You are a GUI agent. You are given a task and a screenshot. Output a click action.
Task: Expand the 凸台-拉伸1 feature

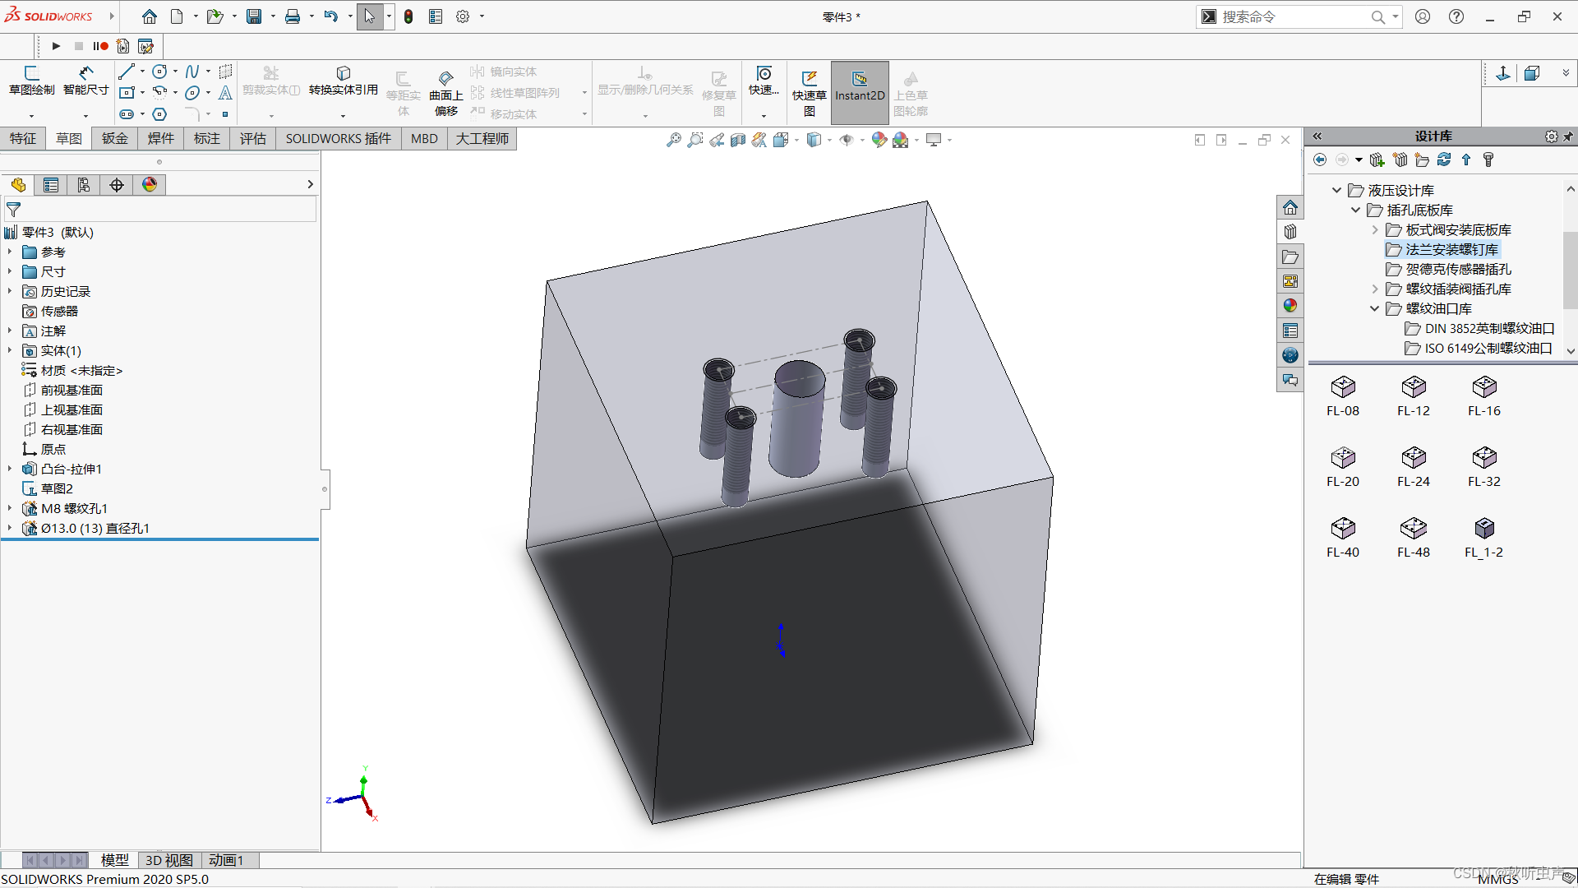pos(10,469)
